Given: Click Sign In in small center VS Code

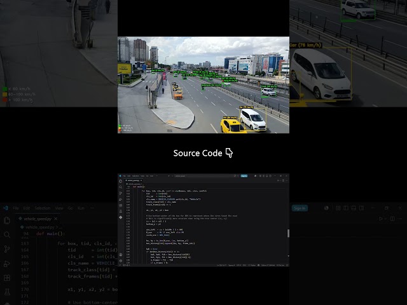Looking at the screenshot, I should click(244, 176).
